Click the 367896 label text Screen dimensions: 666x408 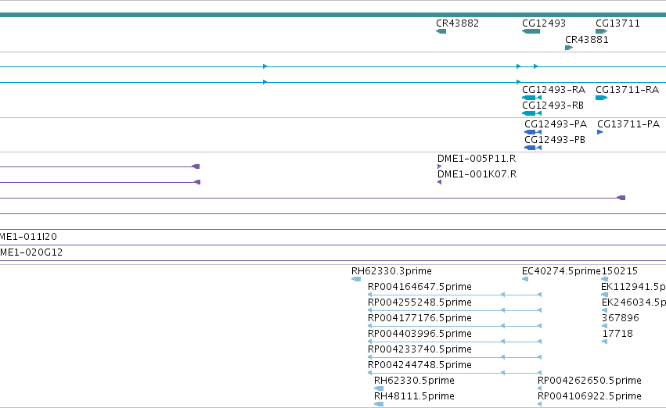(x=621, y=318)
